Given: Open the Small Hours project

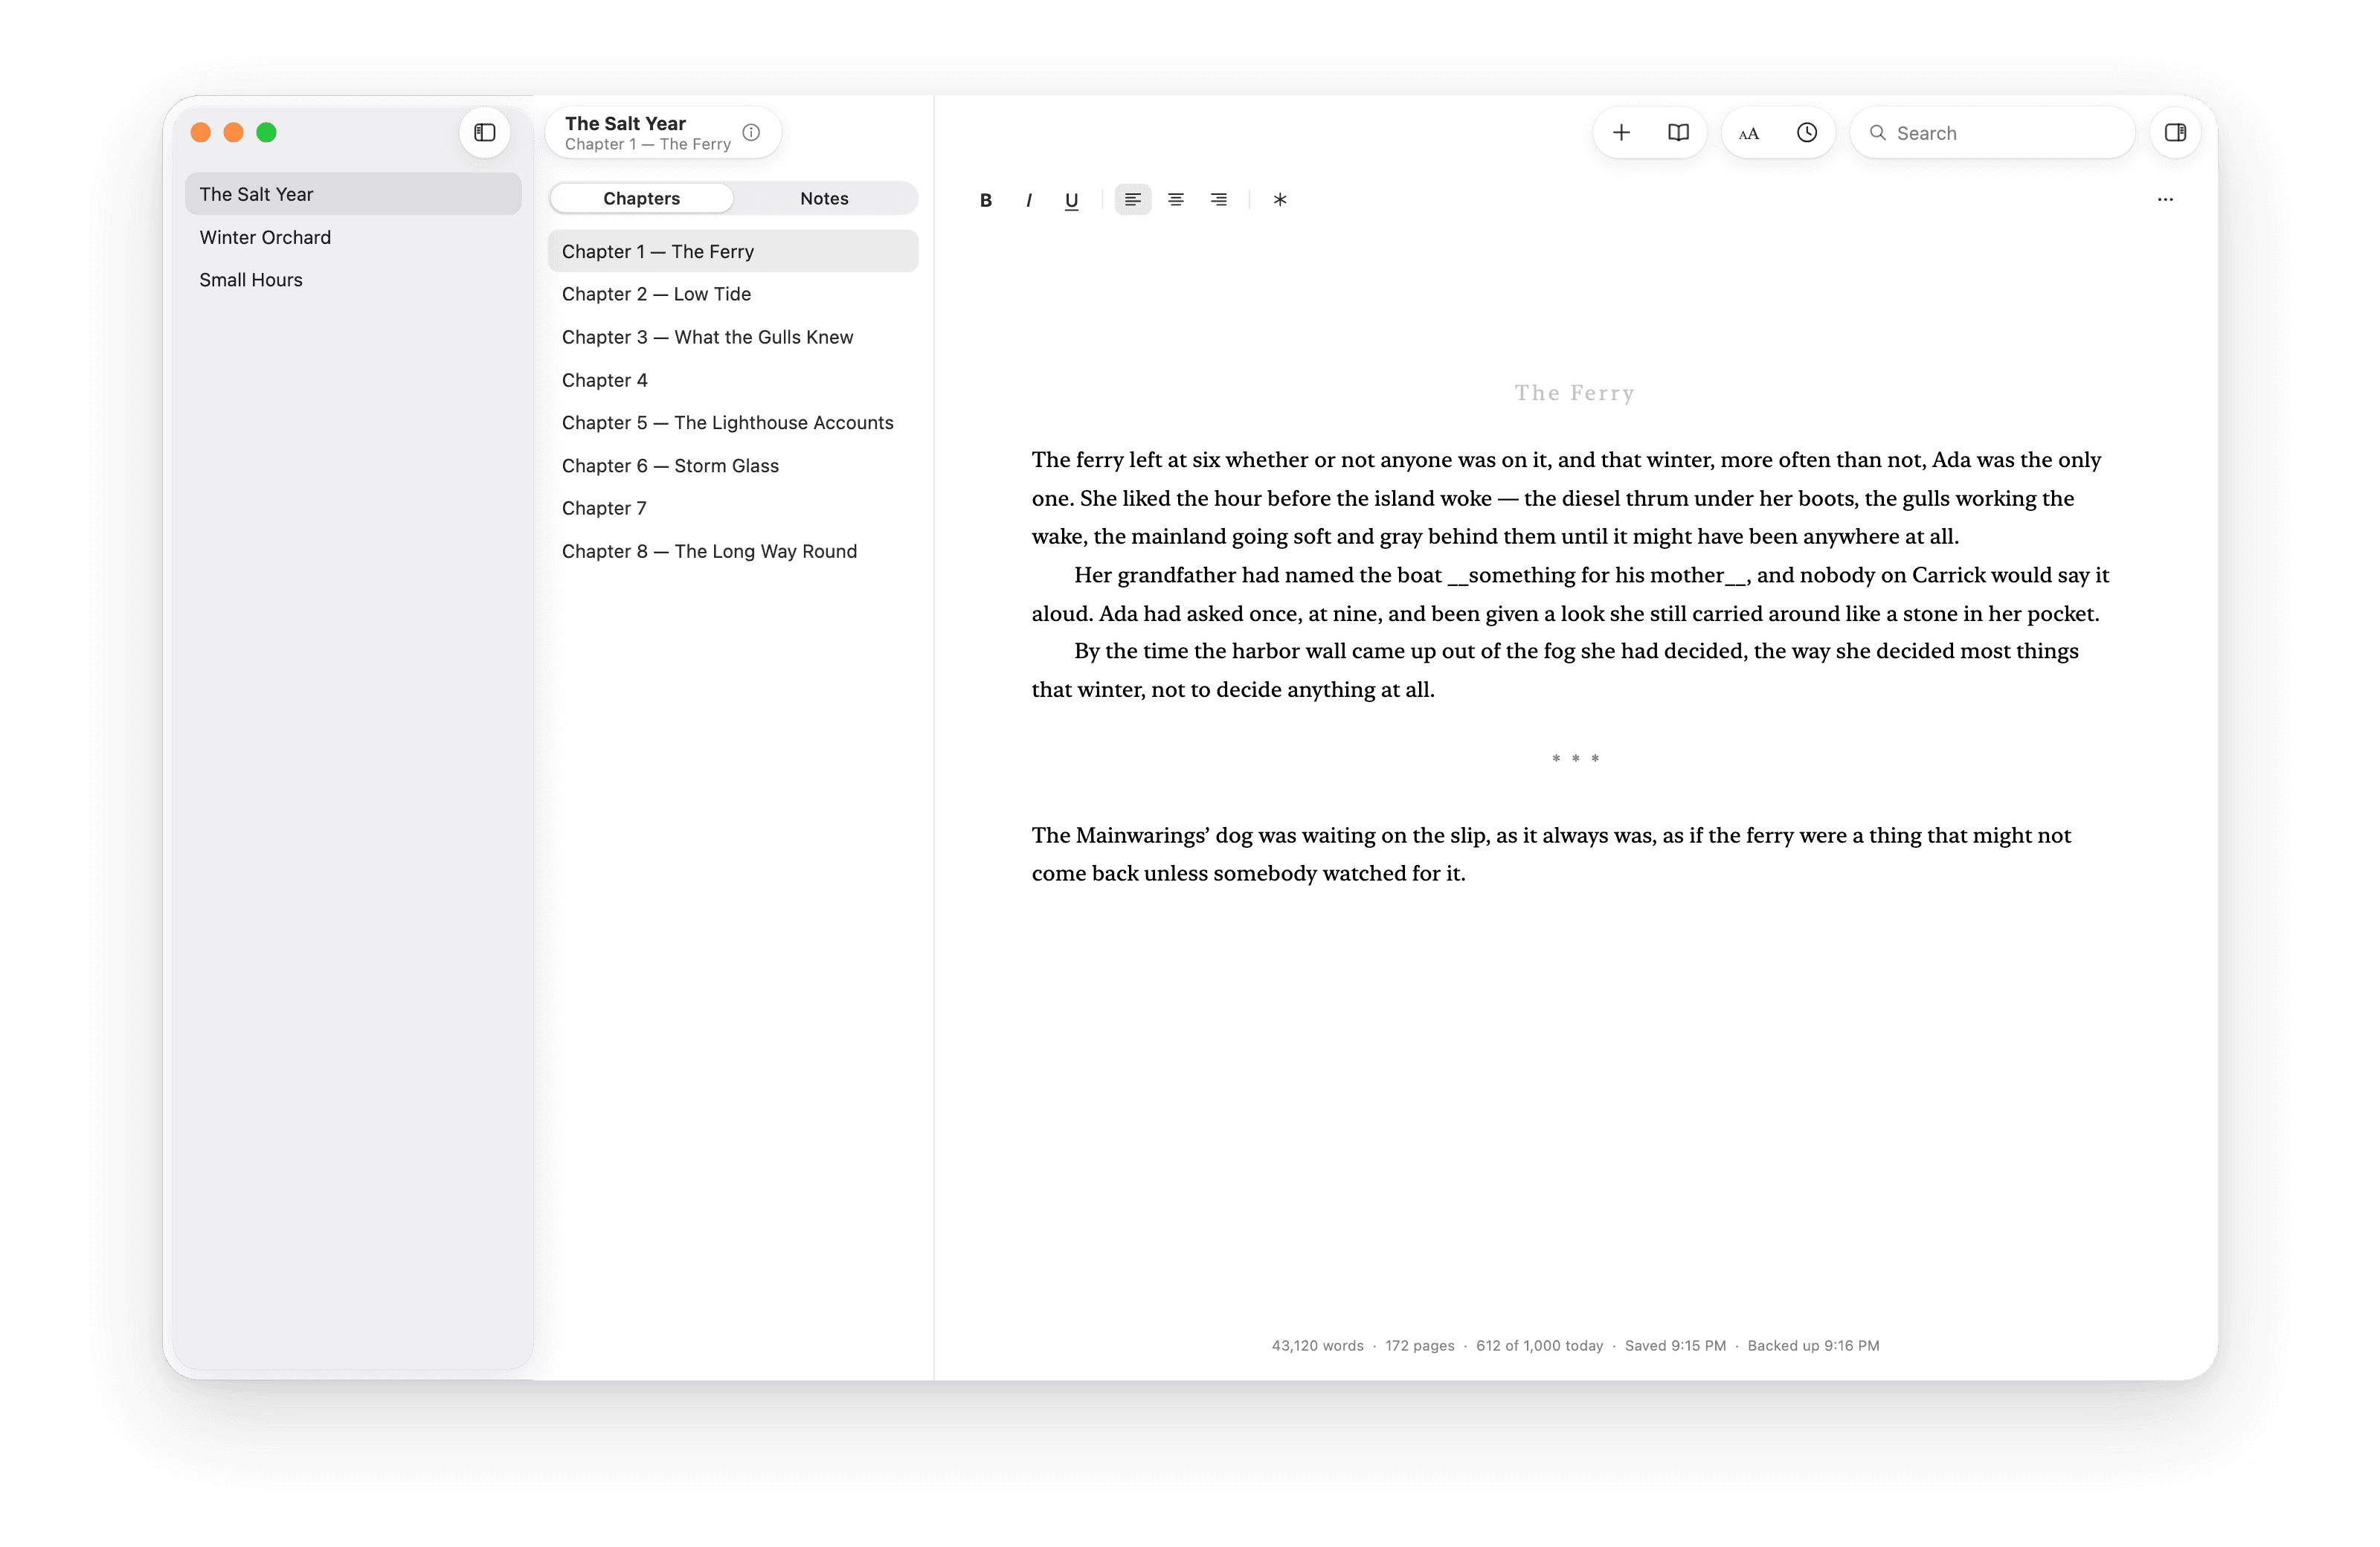Looking at the screenshot, I should pyautogui.click(x=353, y=280).
